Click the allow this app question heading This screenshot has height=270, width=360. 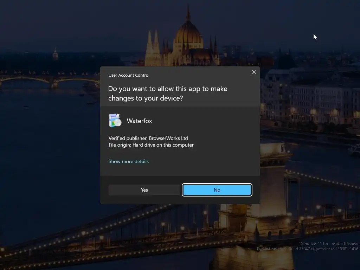pos(168,94)
